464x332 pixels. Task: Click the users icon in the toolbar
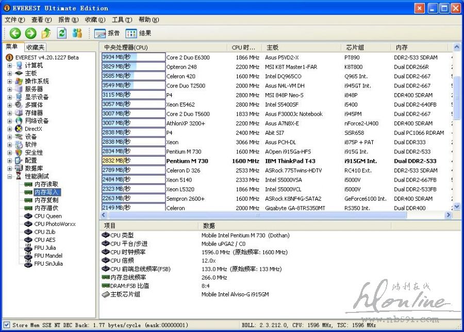pyautogui.click(x=77, y=33)
